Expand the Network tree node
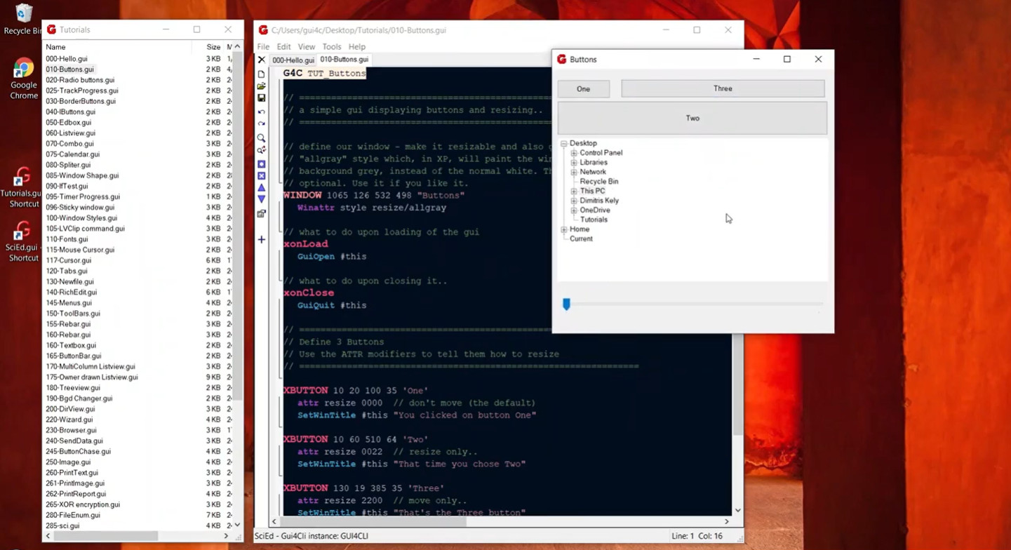 574,172
